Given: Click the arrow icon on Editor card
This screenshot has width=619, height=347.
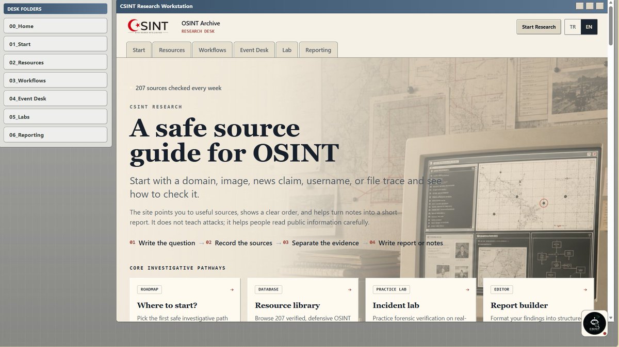Looking at the screenshot, I should click(585, 289).
